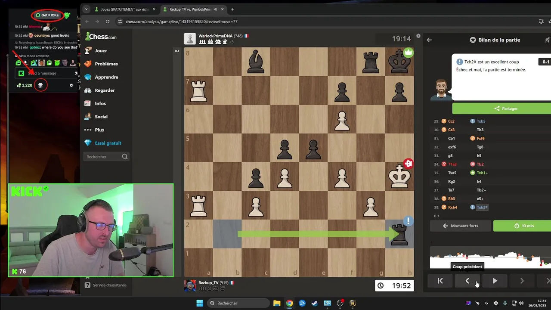Open Google Chrome from taskbar
Screen dimensions: 551x310
(289, 303)
